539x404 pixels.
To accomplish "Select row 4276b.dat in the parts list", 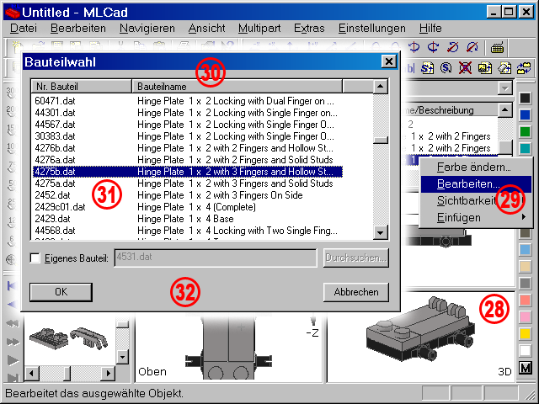I will pos(188,148).
